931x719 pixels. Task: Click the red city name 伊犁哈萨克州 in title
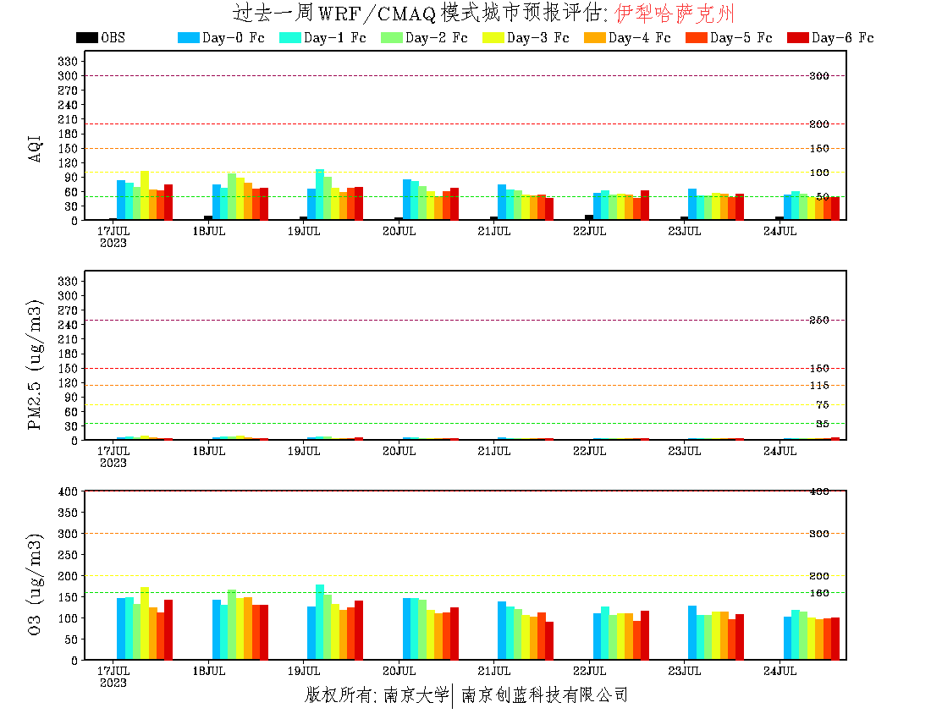[x=674, y=14]
